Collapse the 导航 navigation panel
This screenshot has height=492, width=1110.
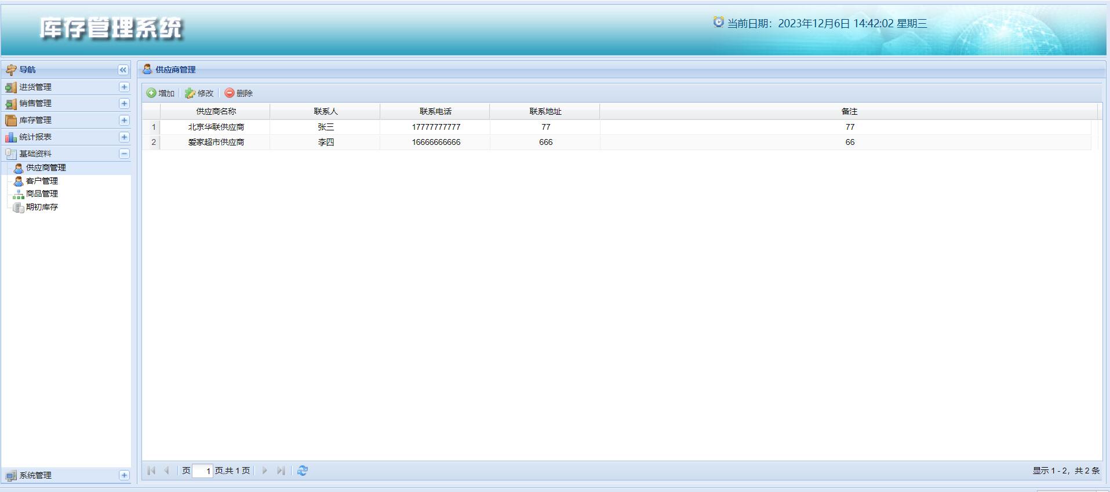123,70
